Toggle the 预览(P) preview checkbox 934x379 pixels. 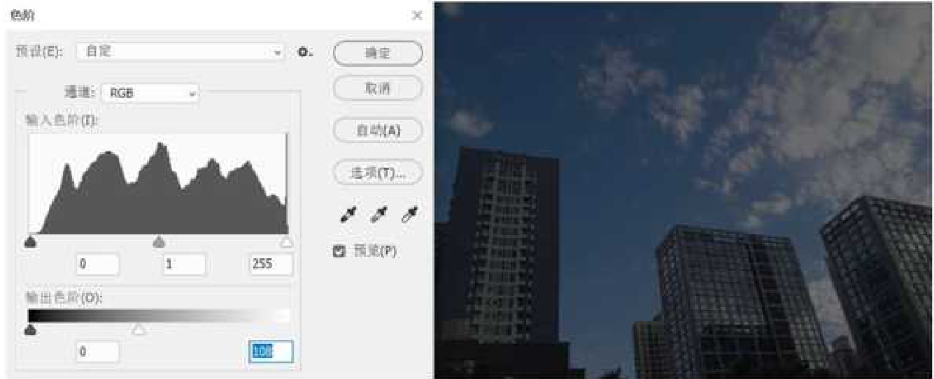click(339, 251)
